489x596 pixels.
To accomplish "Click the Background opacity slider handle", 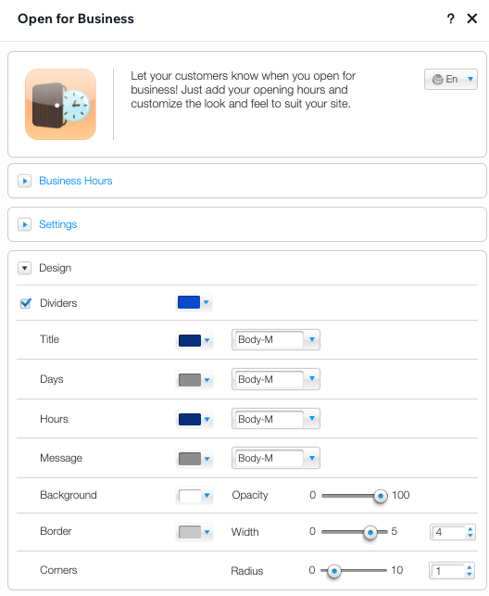I will point(380,496).
